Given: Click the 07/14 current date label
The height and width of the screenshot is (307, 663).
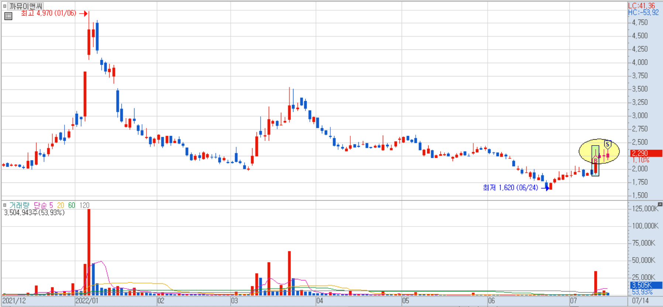Looking at the screenshot, I should (640, 301).
